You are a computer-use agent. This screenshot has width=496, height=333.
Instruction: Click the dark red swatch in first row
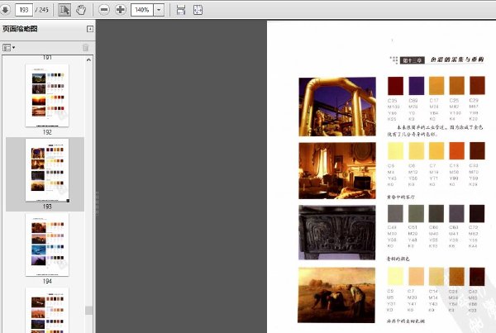[395, 86]
